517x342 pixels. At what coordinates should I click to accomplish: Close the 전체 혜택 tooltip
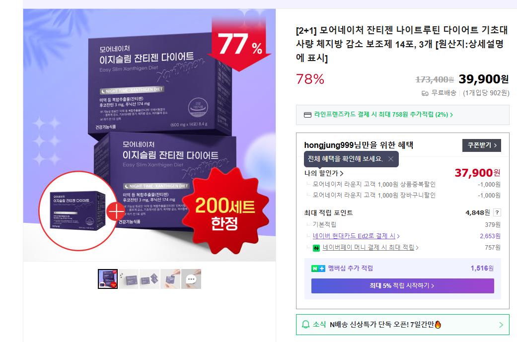(x=391, y=159)
